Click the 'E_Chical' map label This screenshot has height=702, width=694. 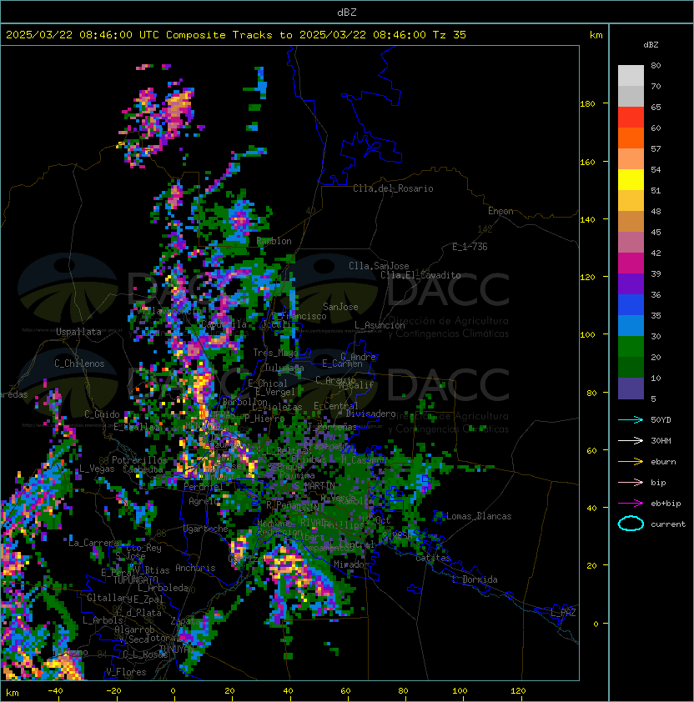[x=268, y=384]
